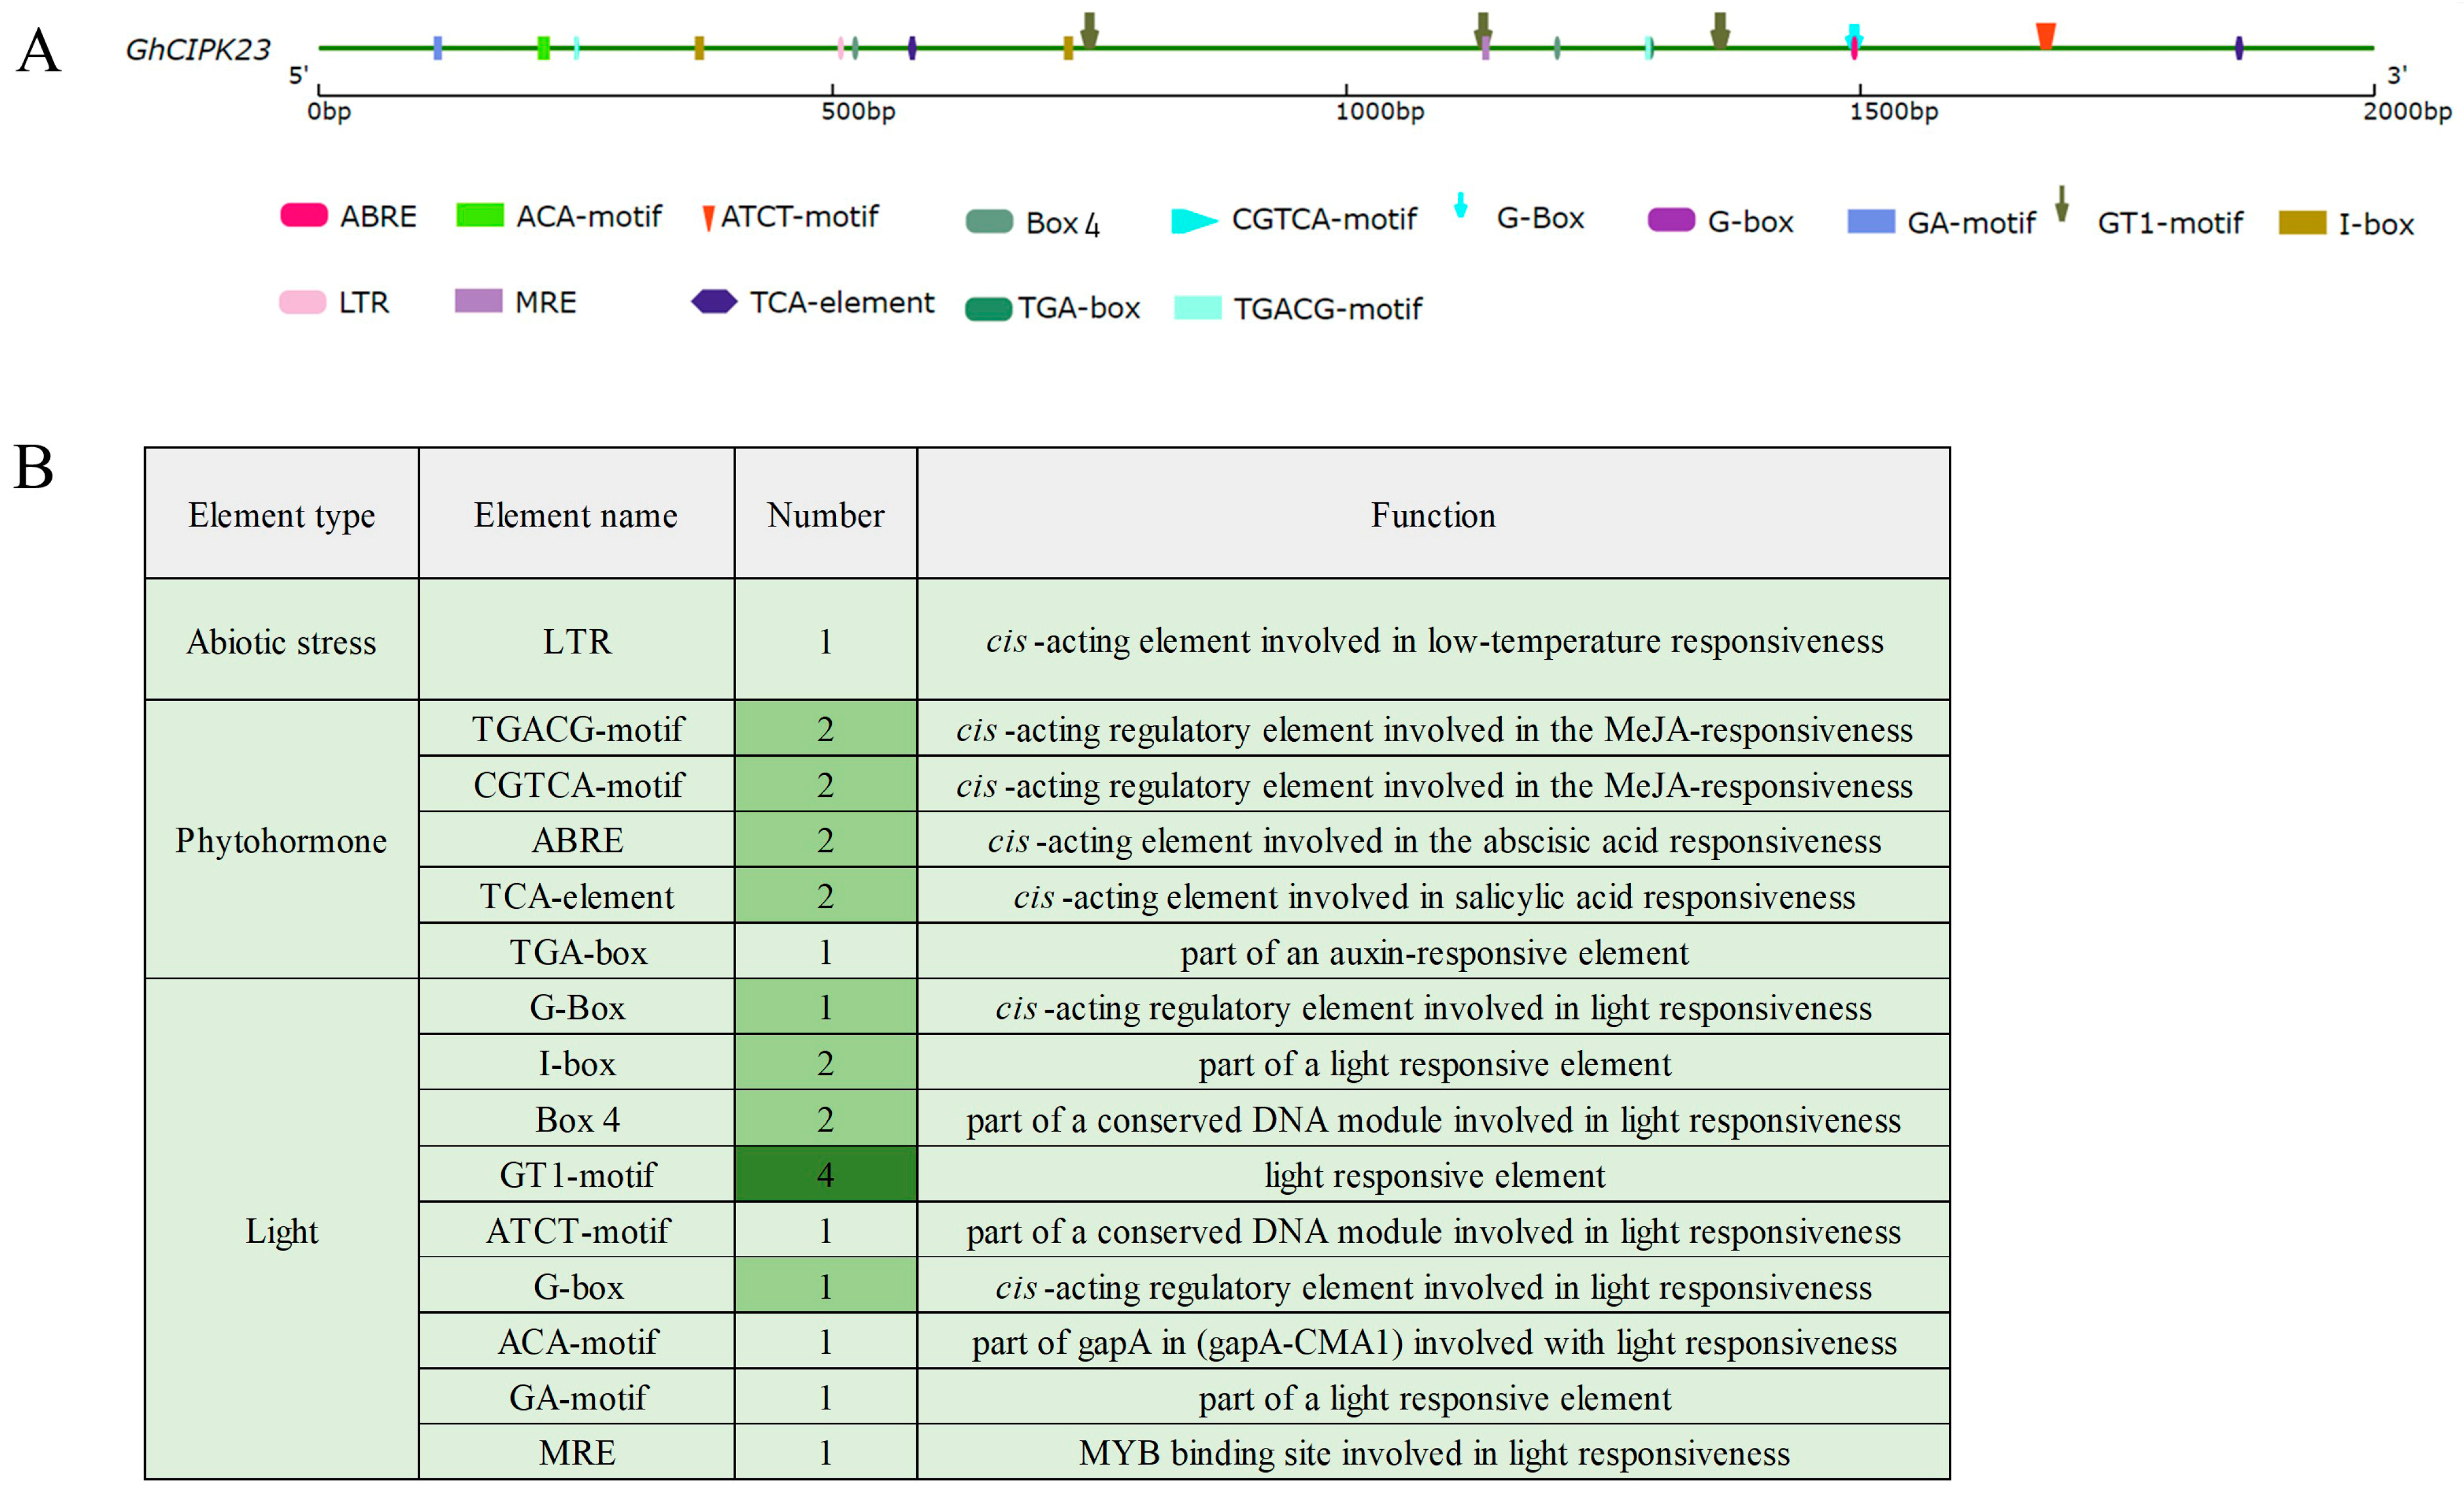The height and width of the screenshot is (1499, 2464).
Task: Select the GA-motif blue legend swatch
Action: 1871,221
